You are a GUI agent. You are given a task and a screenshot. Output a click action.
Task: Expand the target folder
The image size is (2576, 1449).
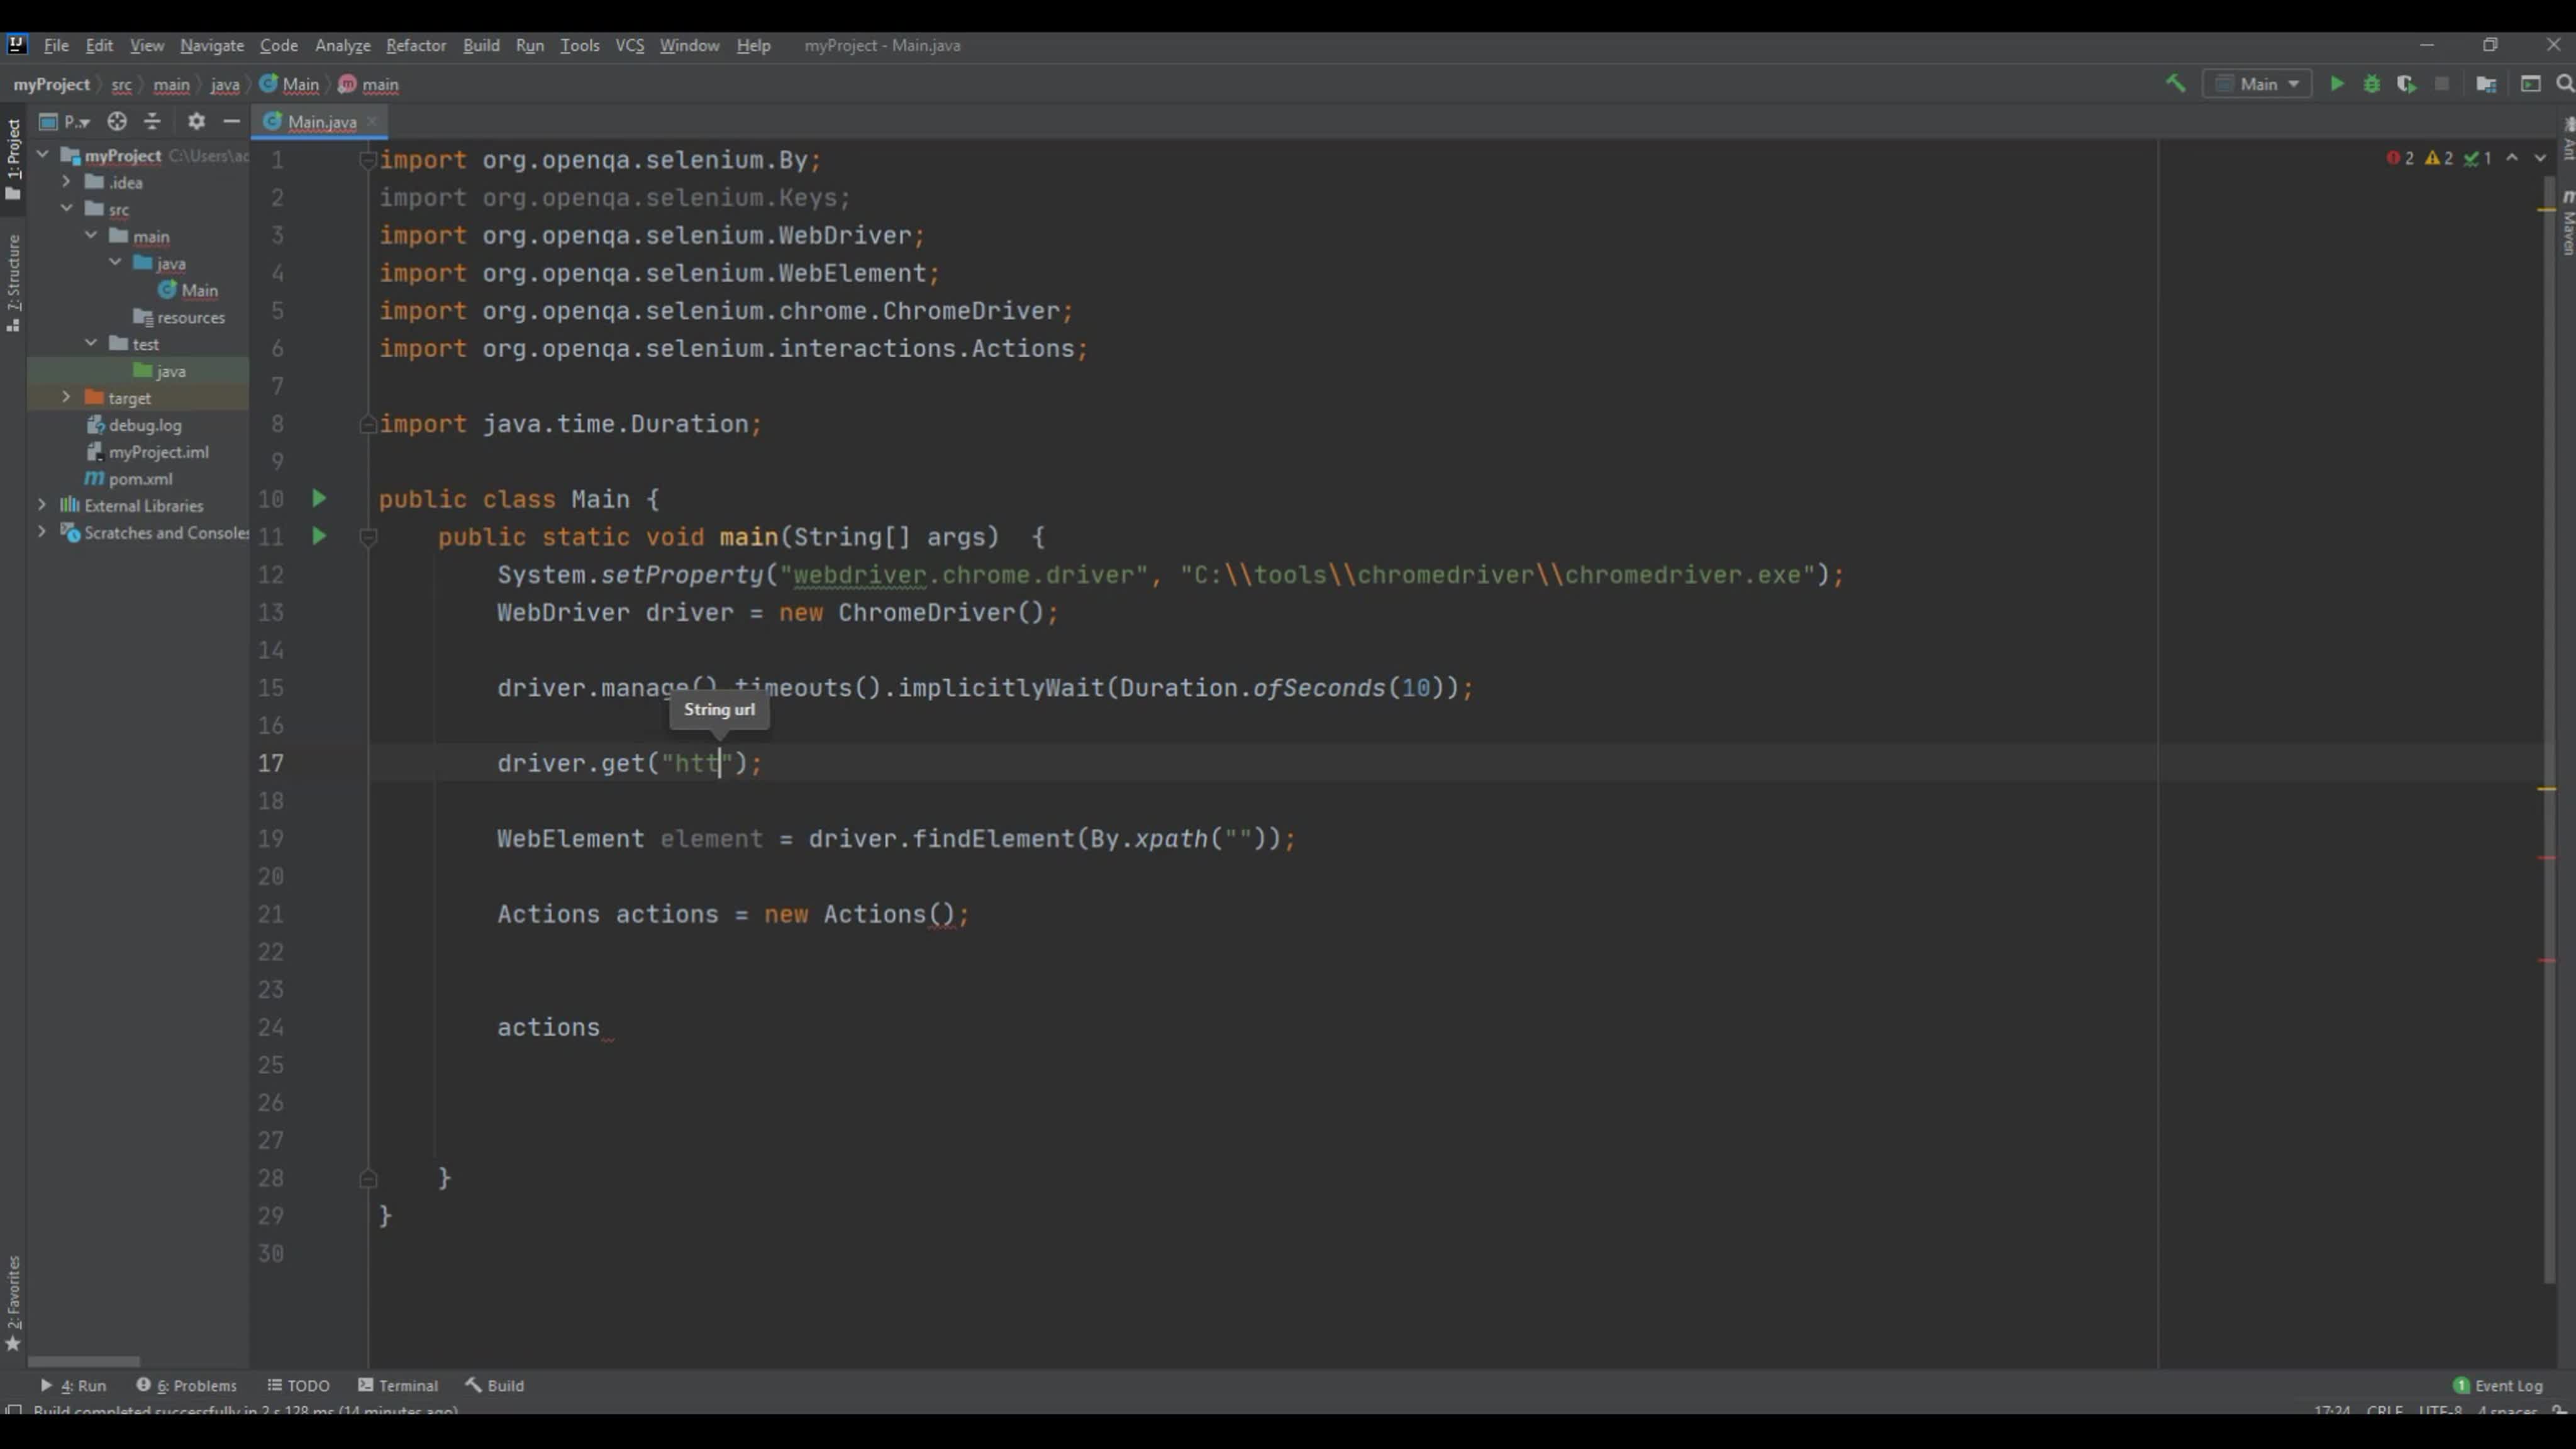(x=66, y=397)
